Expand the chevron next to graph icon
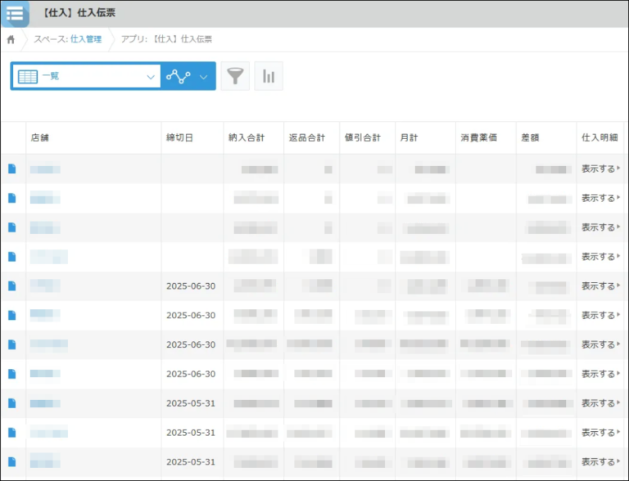This screenshot has width=629, height=481. [x=204, y=76]
